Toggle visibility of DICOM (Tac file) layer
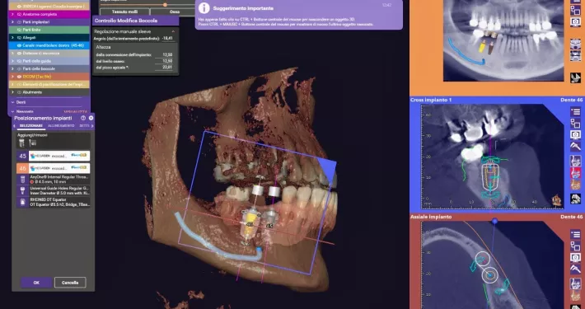 coord(20,77)
